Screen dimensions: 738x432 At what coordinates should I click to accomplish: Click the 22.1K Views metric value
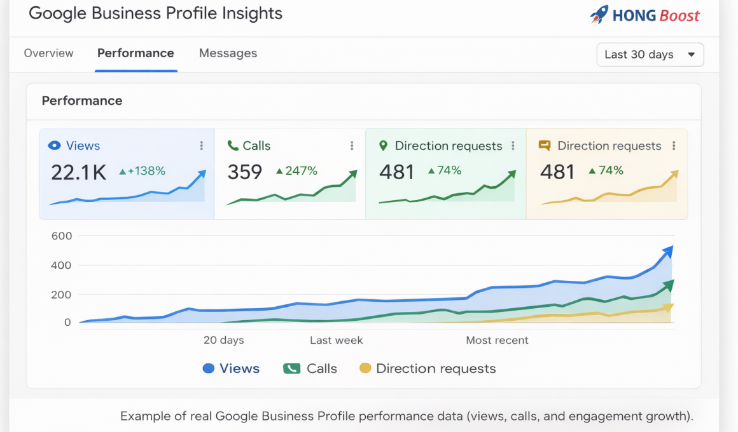pyautogui.click(x=78, y=170)
